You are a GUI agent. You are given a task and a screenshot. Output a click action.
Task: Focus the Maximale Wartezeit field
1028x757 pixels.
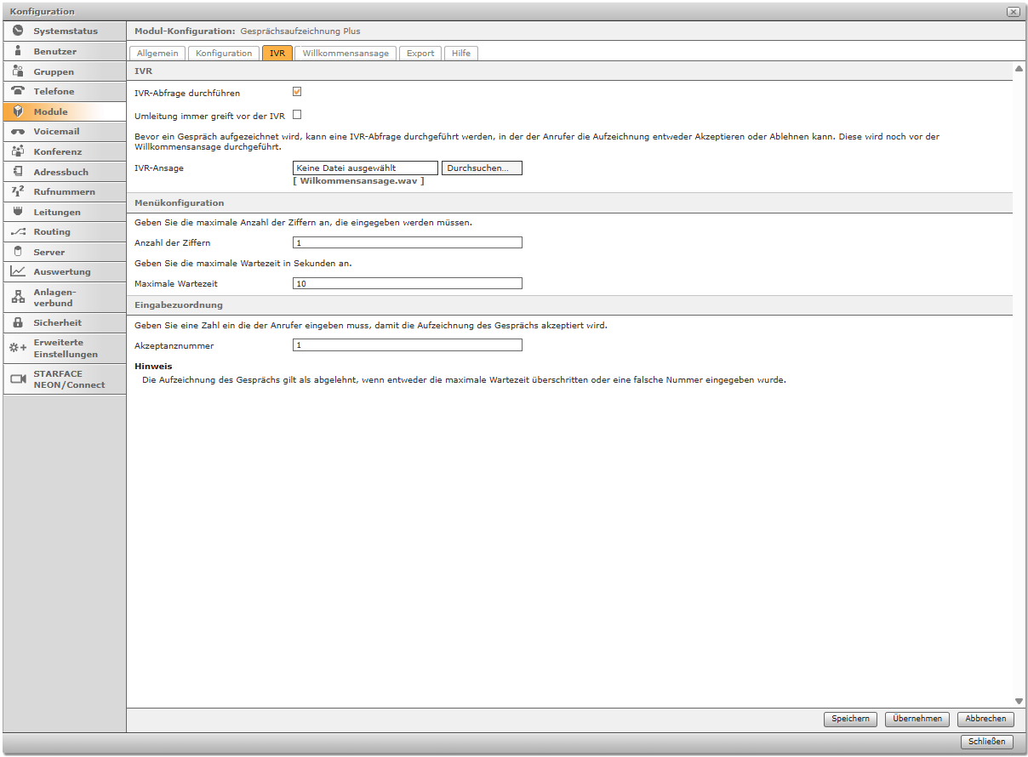coord(407,283)
